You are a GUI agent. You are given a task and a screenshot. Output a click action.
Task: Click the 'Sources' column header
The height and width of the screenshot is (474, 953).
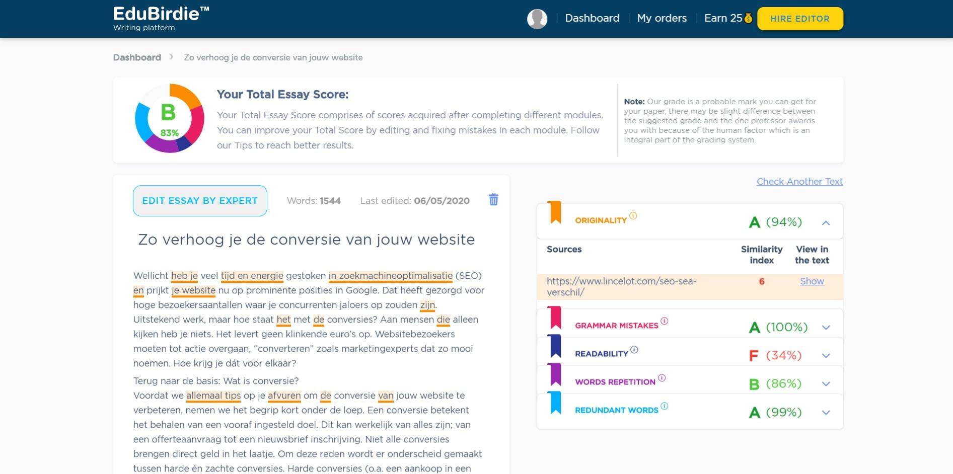point(564,249)
